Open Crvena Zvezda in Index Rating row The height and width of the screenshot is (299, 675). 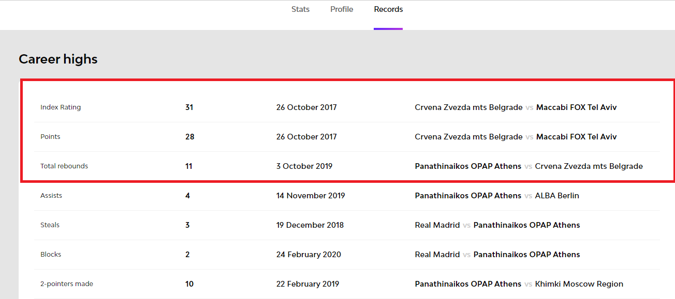point(468,107)
